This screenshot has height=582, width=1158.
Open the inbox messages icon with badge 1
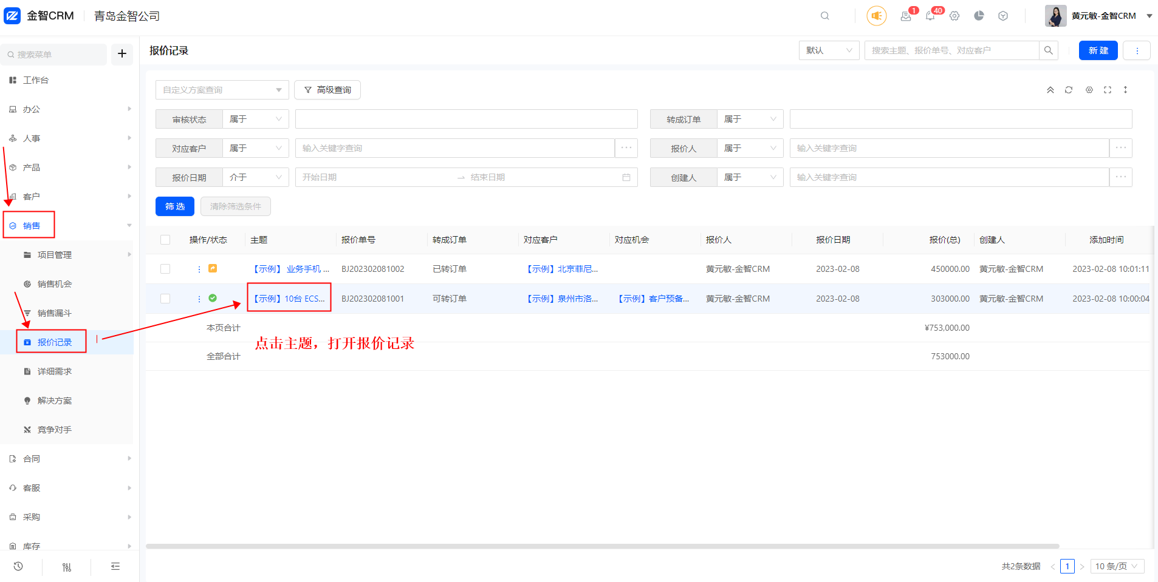906,16
